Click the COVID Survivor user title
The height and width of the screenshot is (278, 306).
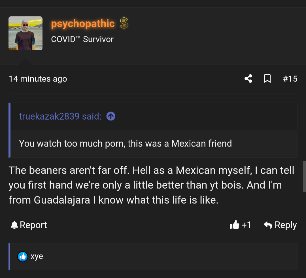click(82, 39)
